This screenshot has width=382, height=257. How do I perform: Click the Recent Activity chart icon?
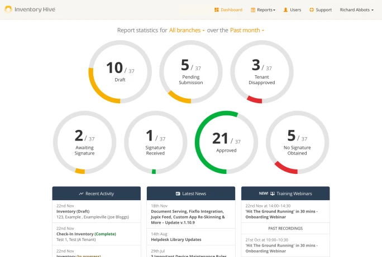(x=81, y=193)
